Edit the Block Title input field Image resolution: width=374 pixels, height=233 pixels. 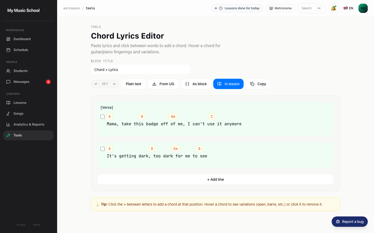pos(141,70)
